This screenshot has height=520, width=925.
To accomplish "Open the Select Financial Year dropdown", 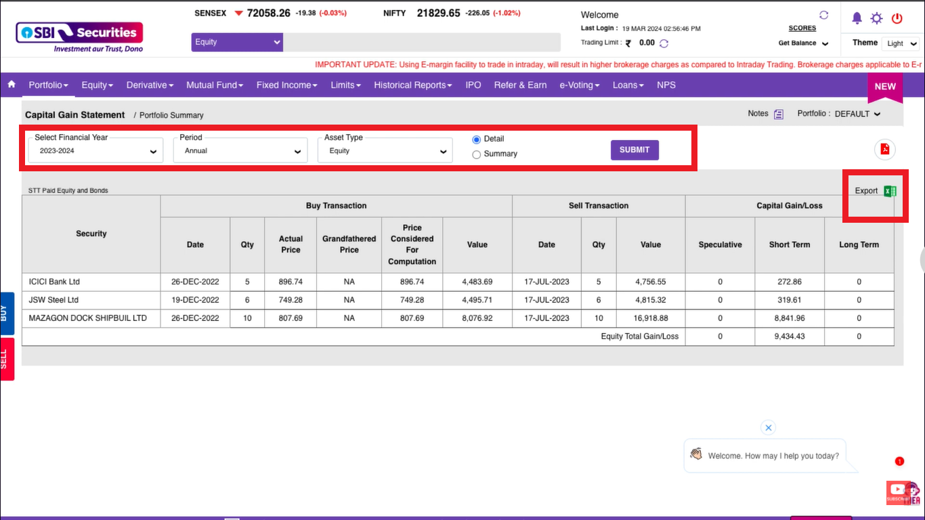I will 95,150.
